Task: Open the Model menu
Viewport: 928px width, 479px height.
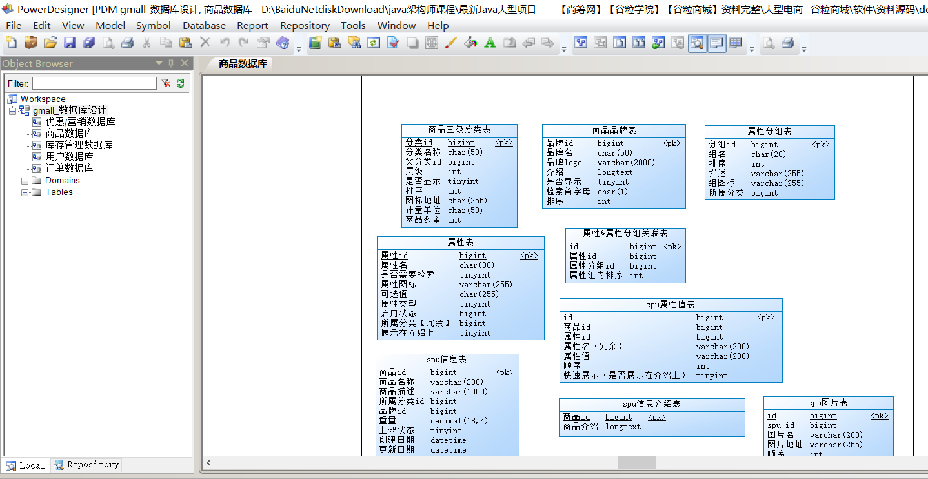Action: [x=110, y=25]
